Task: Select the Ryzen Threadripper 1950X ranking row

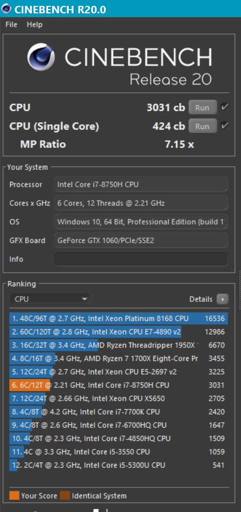Action: [x=118, y=345]
